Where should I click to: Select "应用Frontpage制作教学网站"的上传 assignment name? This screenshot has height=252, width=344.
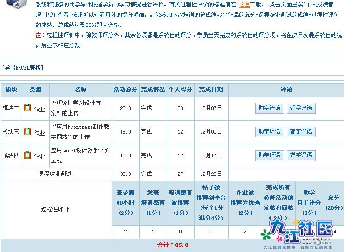click(80, 132)
